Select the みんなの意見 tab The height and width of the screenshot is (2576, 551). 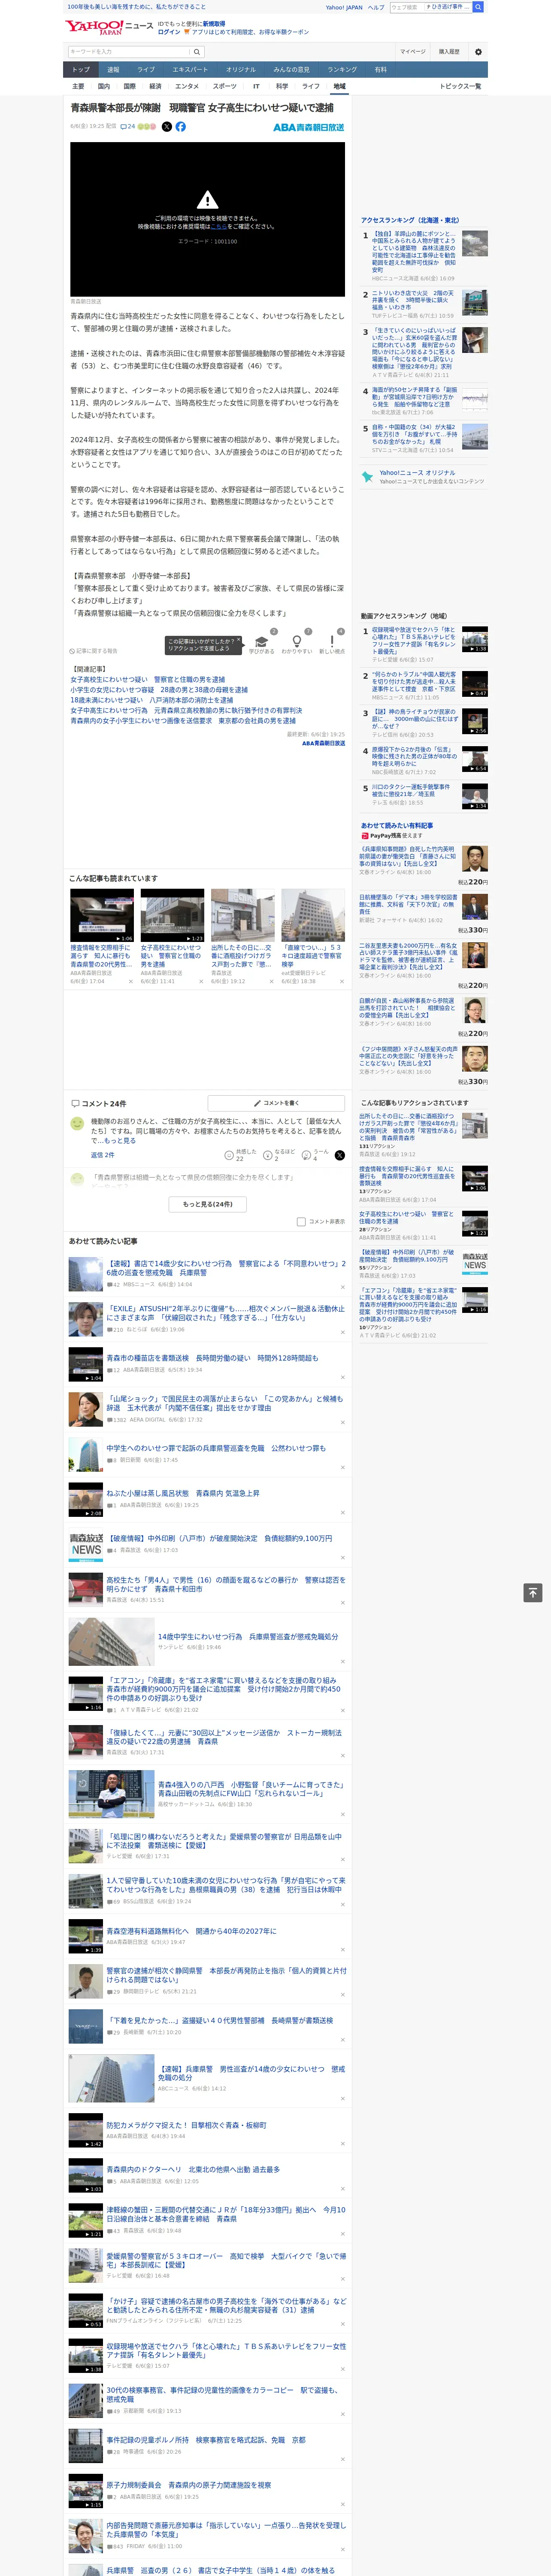(x=291, y=70)
